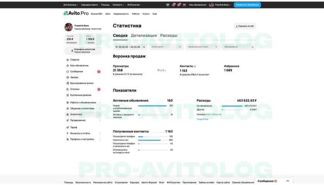324x185 pixels.
Task: Click На объявления expense progress bar
Action: point(232,106)
